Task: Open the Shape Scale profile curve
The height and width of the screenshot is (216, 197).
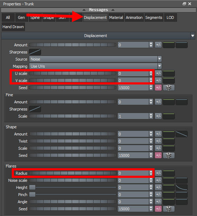Action: coord(168,148)
